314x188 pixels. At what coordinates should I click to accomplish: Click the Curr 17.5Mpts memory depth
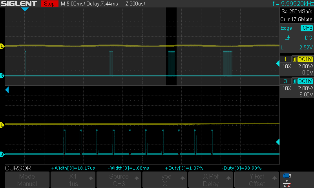point(296,19)
